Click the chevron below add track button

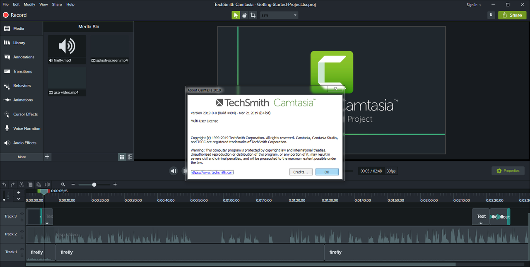19,199
